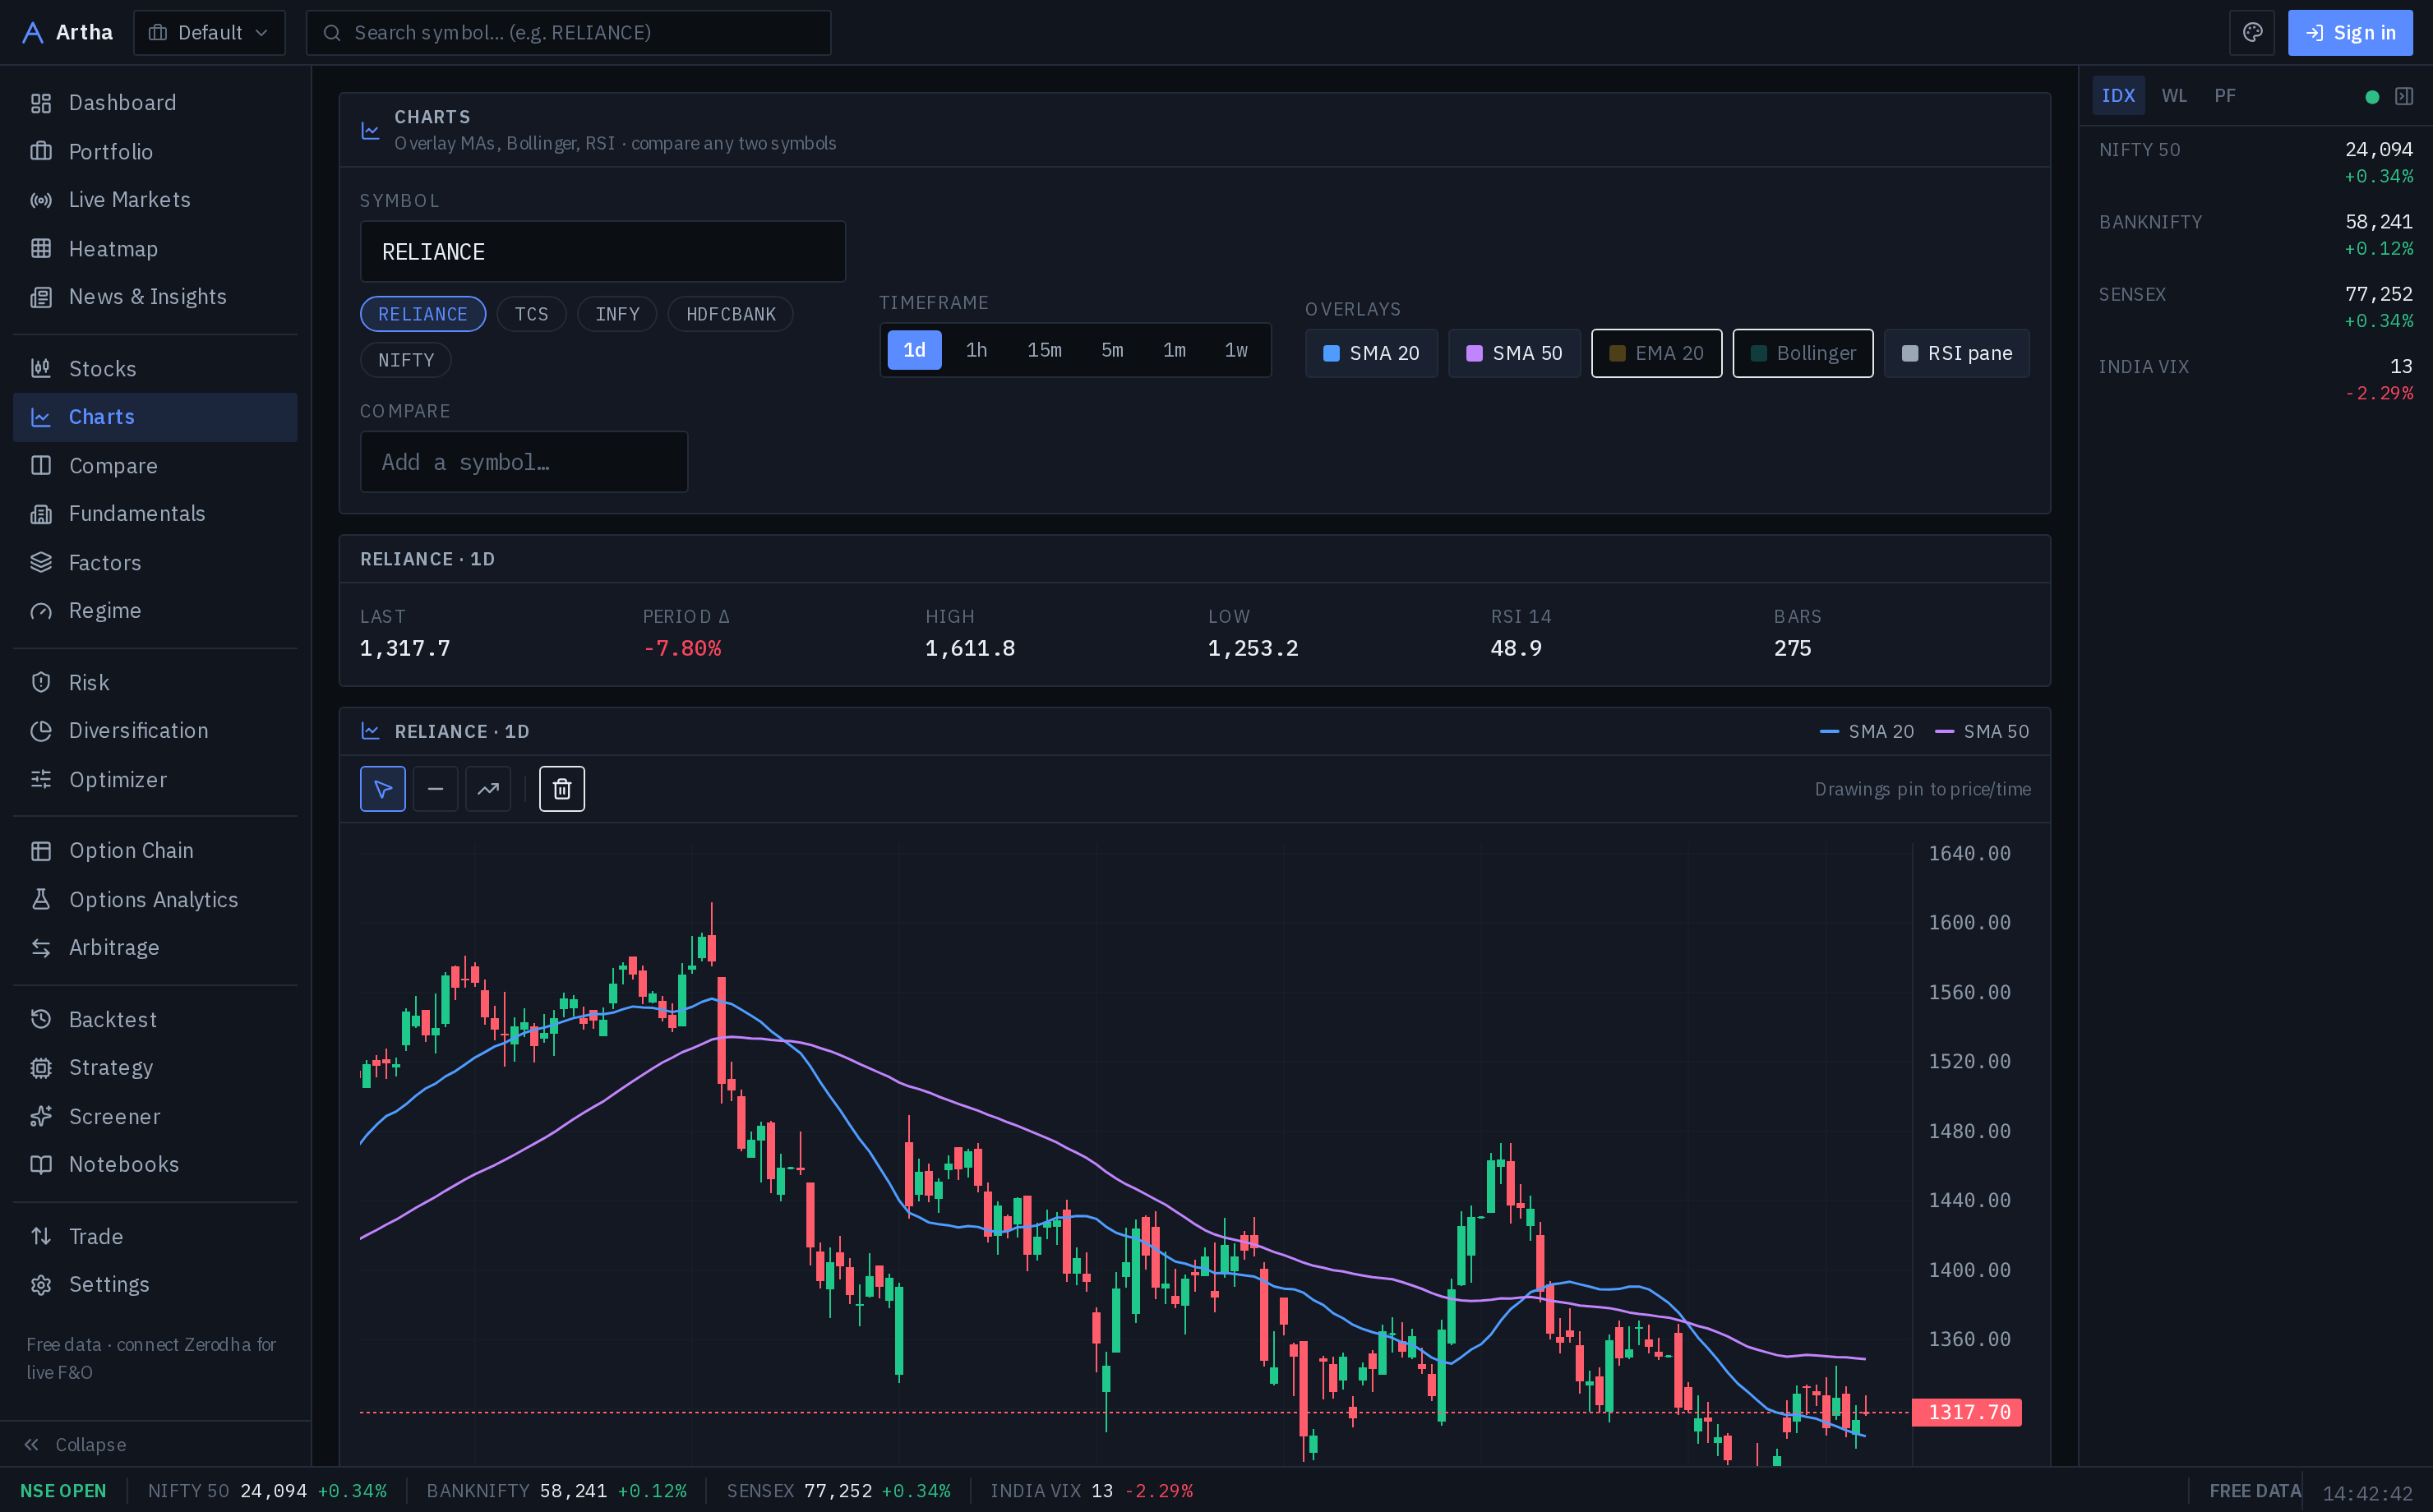The image size is (2433, 1512).
Task: Open Diversification from the sidebar
Action: (155, 731)
